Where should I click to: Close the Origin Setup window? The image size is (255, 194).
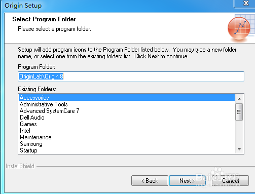click(245, 4)
